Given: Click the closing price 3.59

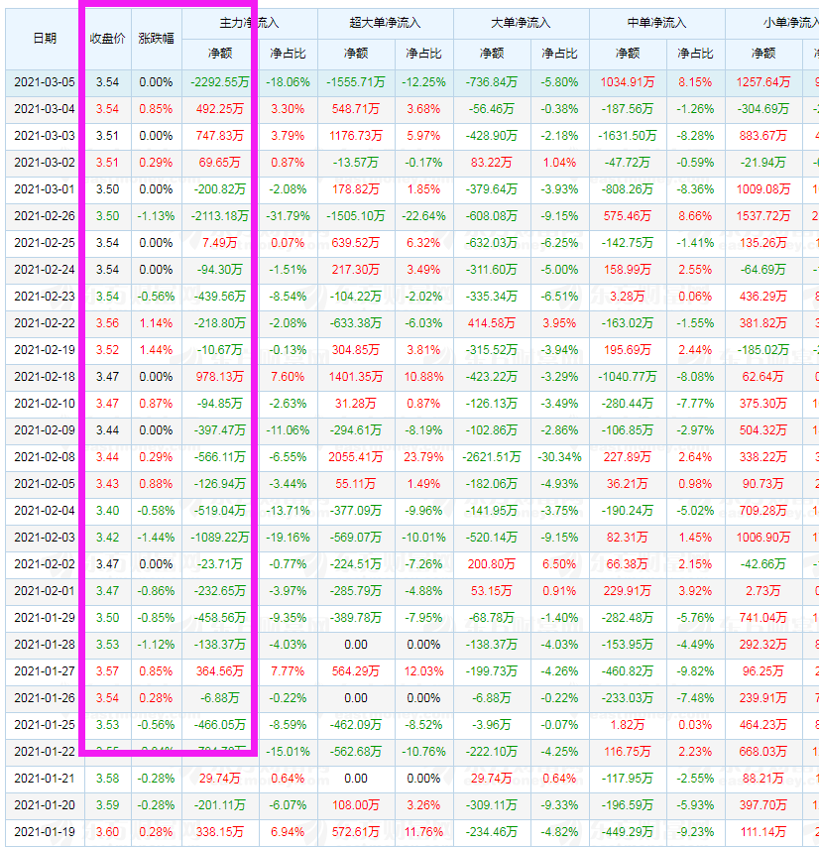Looking at the screenshot, I should pyautogui.click(x=107, y=805).
